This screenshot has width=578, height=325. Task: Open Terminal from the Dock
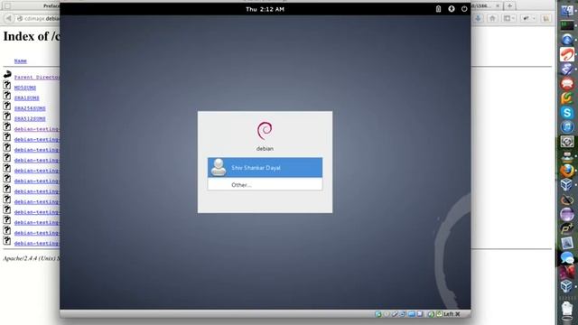(x=567, y=25)
